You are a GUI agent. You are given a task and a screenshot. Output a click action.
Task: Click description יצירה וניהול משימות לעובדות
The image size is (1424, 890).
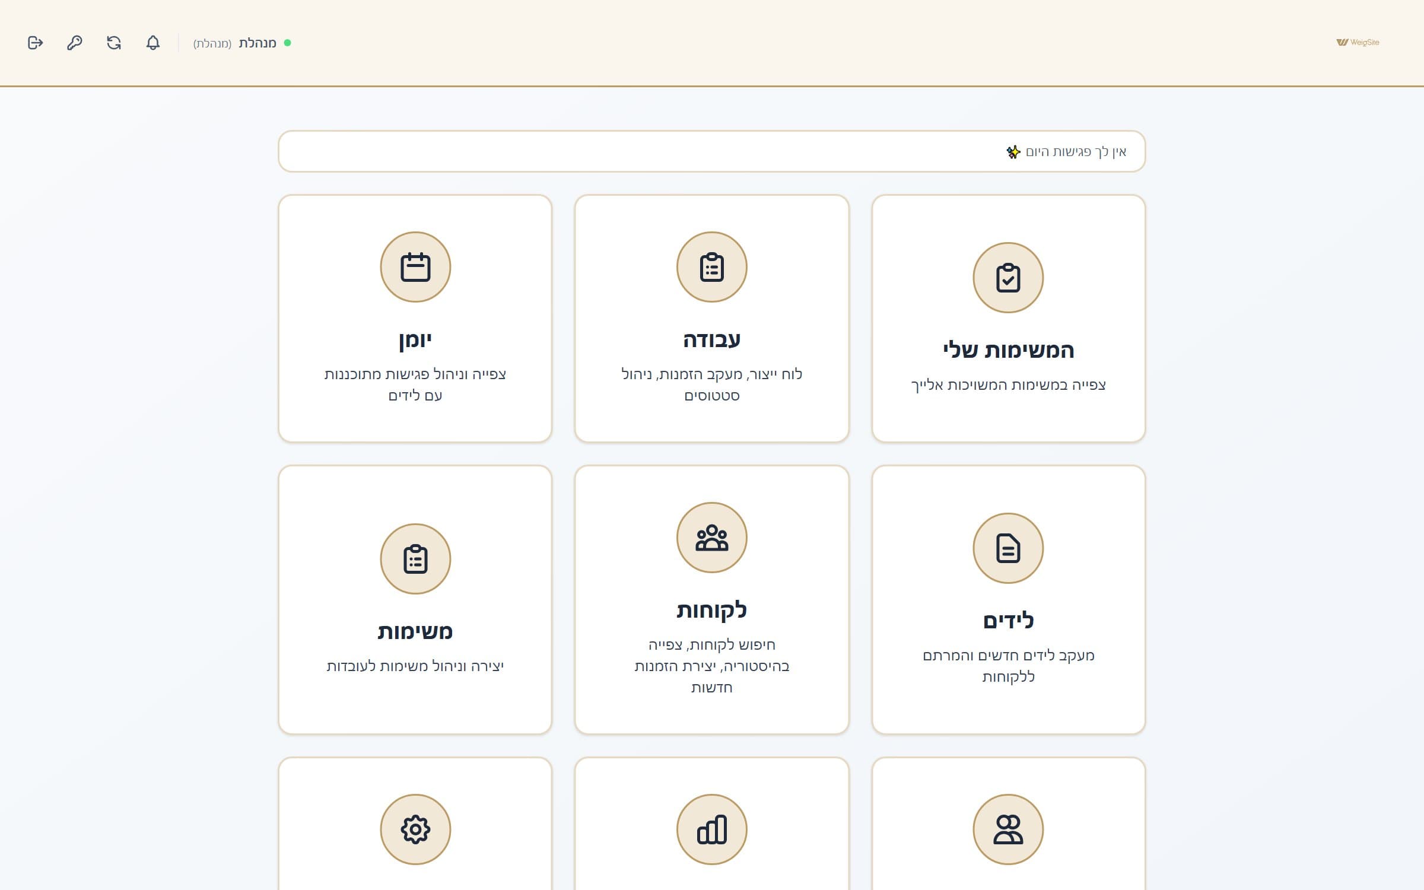point(415,666)
